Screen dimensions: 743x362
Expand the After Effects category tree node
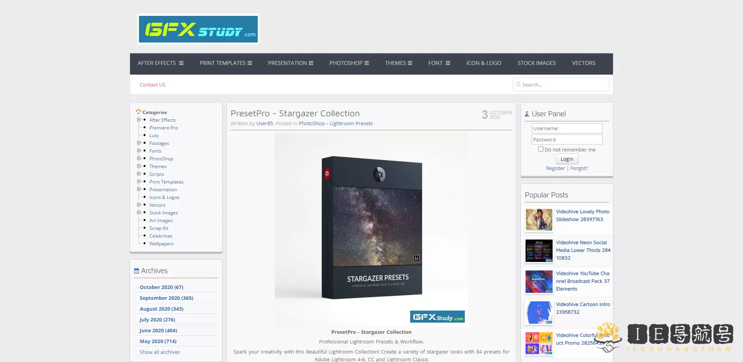tap(139, 120)
